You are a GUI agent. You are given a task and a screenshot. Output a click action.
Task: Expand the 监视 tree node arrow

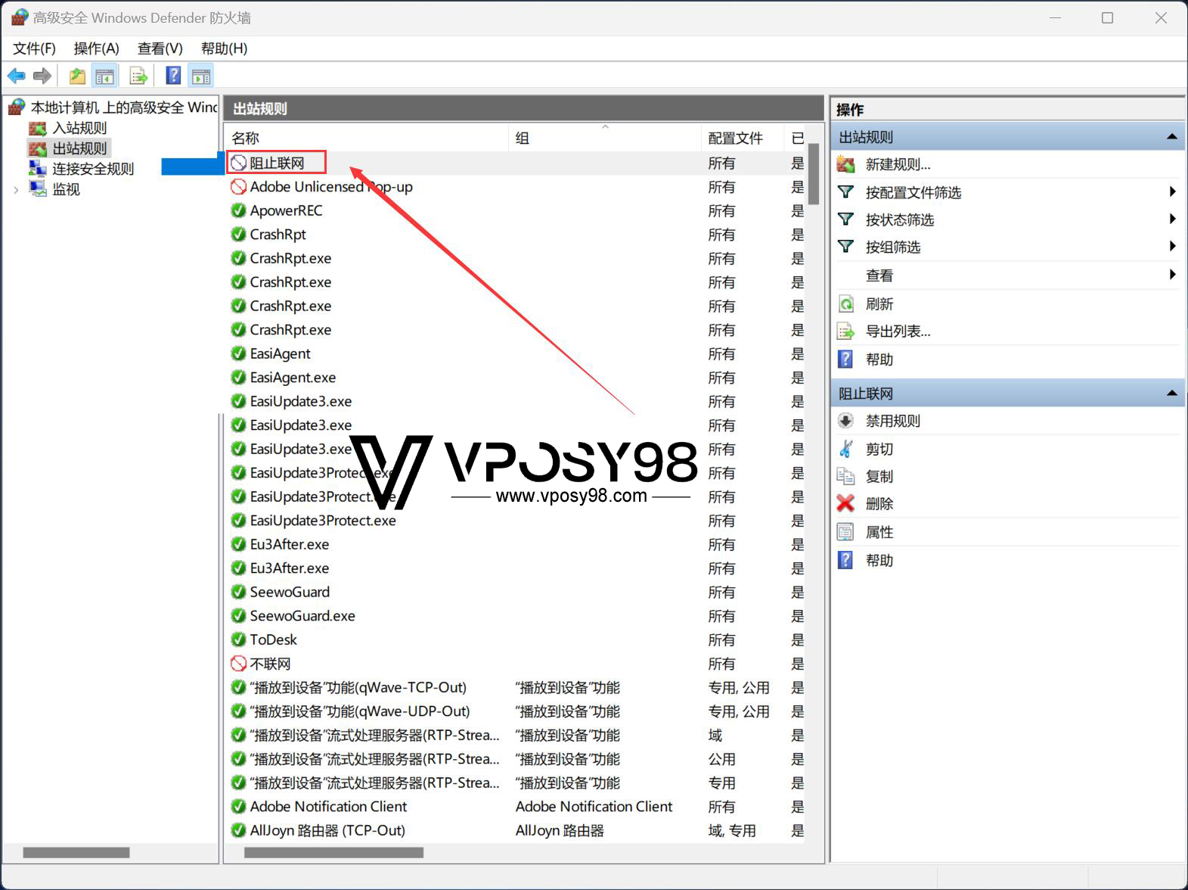(16, 190)
